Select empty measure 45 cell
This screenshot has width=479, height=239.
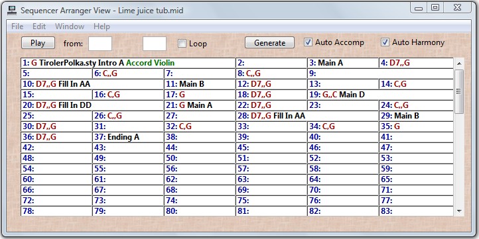tap(271, 148)
